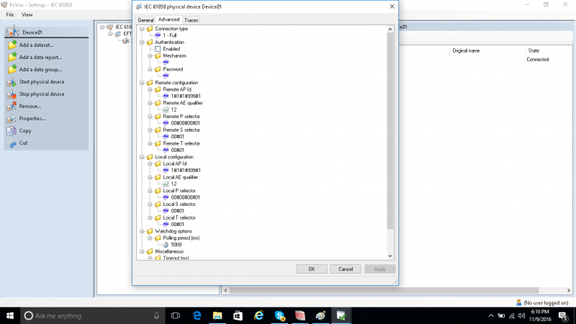Open the File menu
Image resolution: width=576 pixels, height=324 pixels.
(x=10, y=14)
